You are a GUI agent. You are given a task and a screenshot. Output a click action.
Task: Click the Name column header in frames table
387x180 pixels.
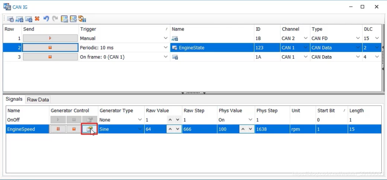212,29
